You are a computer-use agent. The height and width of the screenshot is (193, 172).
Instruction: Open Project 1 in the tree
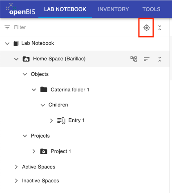click(x=61, y=151)
